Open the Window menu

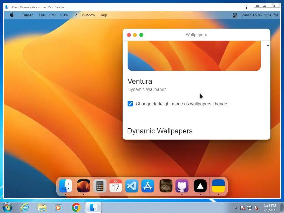(x=88, y=15)
